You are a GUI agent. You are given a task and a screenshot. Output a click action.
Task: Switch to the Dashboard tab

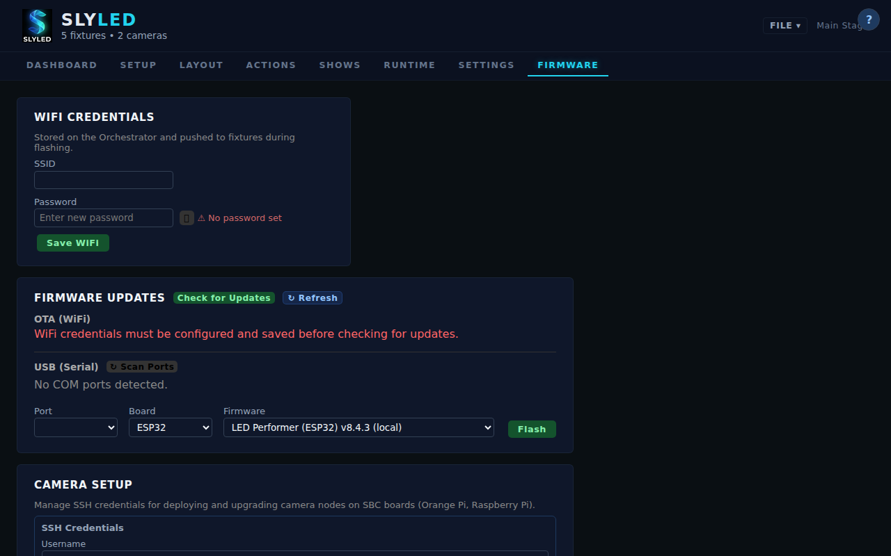click(62, 65)
